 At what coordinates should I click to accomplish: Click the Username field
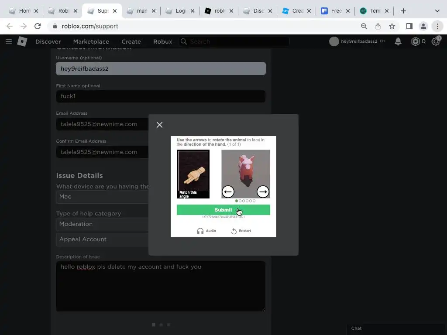pyautogui.click(x=161, y=68)
